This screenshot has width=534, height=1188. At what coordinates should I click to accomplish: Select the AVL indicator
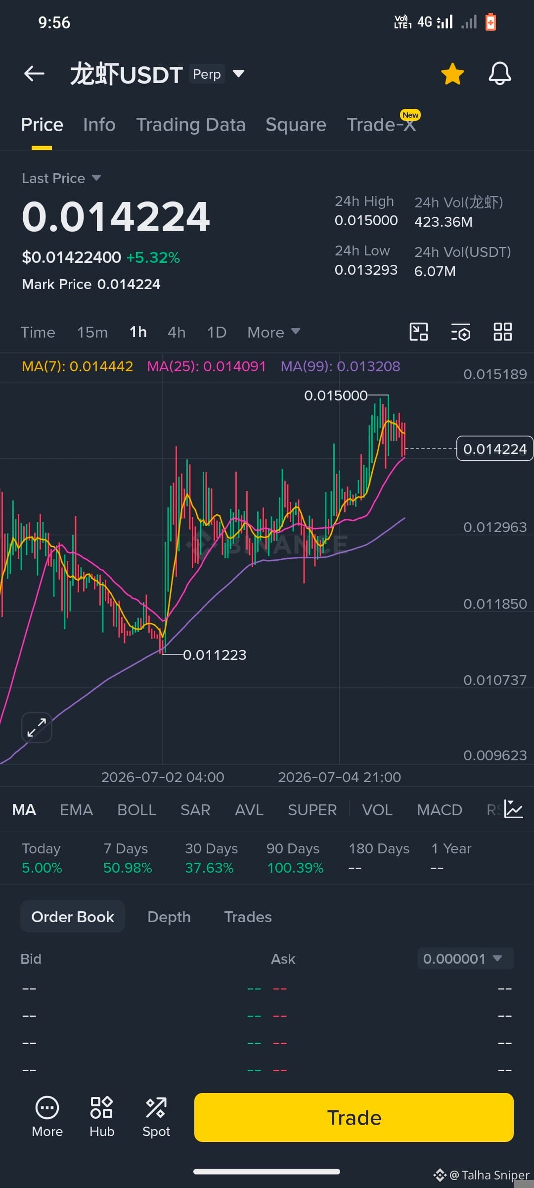(249, 810)
